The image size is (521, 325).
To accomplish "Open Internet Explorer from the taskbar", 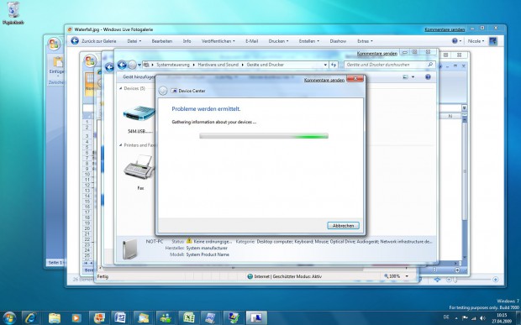I will (31, 318).
